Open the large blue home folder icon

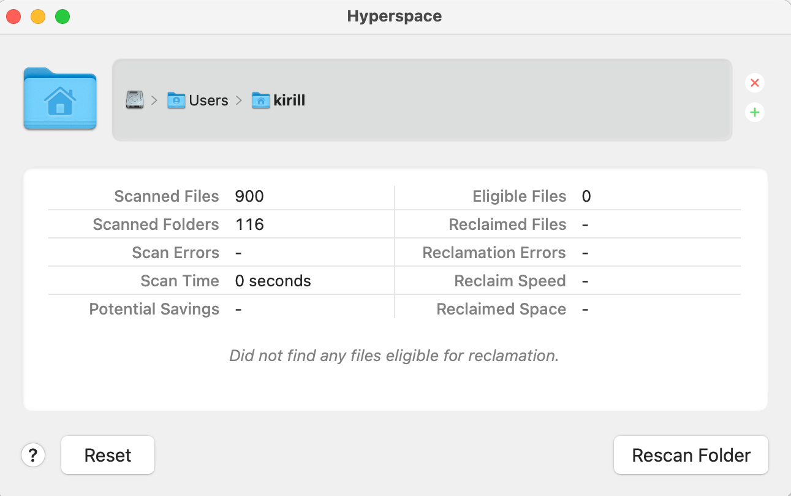[x=59, y=99]
